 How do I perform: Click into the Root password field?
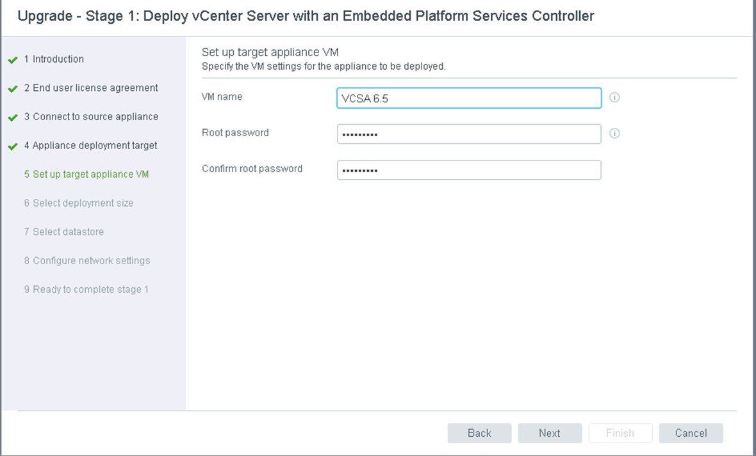[x=469, y=134]
